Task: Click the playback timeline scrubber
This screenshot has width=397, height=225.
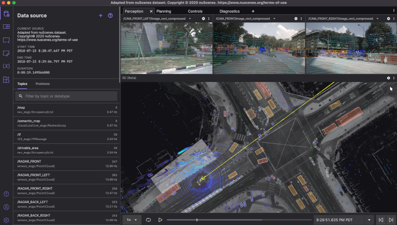Action: 198,220
